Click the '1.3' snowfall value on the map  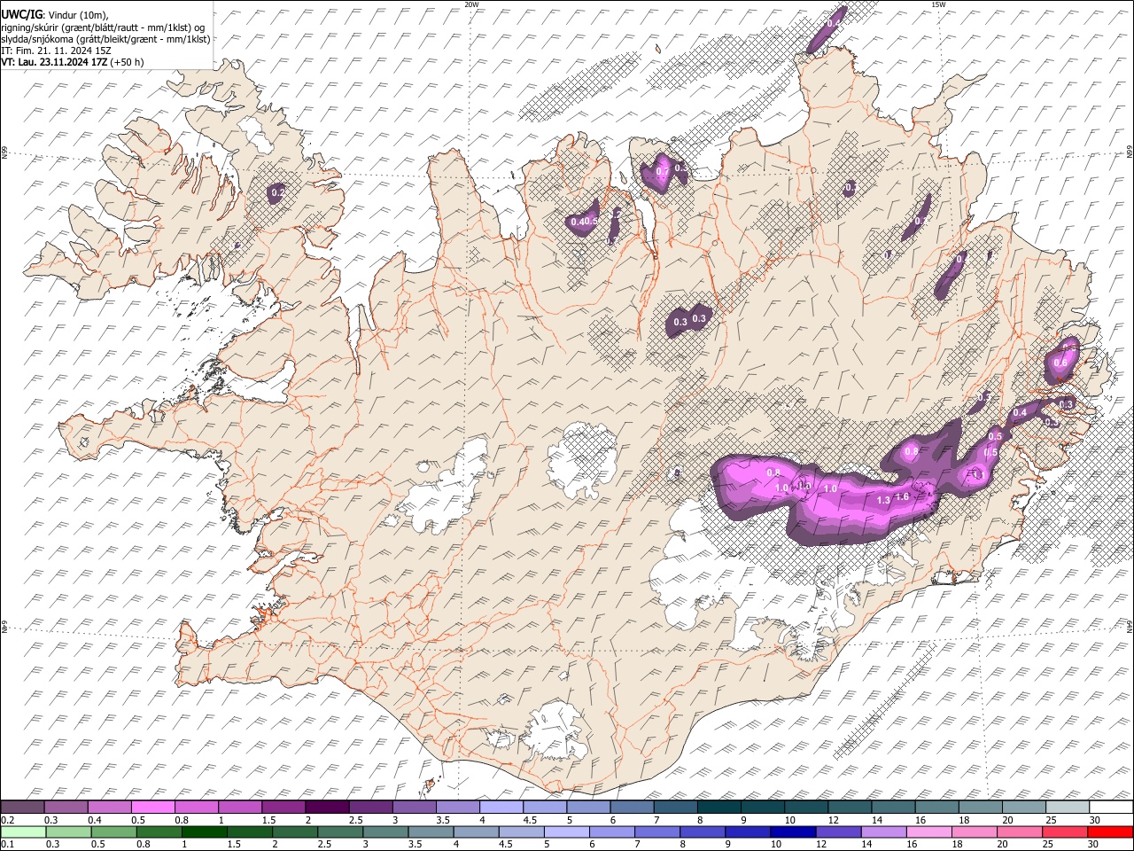click(883, 501)
